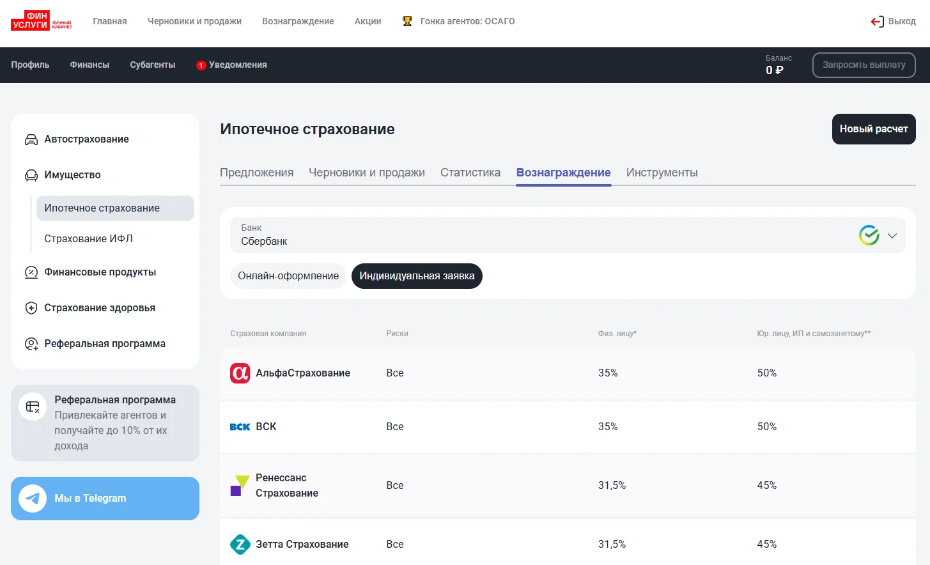This screenshot has width=930, height=565.
Task: Select the Индивидуальная заявка option
Action: [417, 276]
